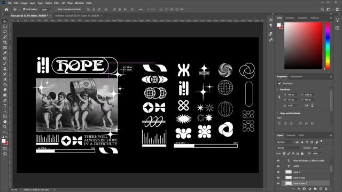The width and height of the screenshot is (342, 192).
Task: Select the Eraser tool
Action: (x=5, y=79)
